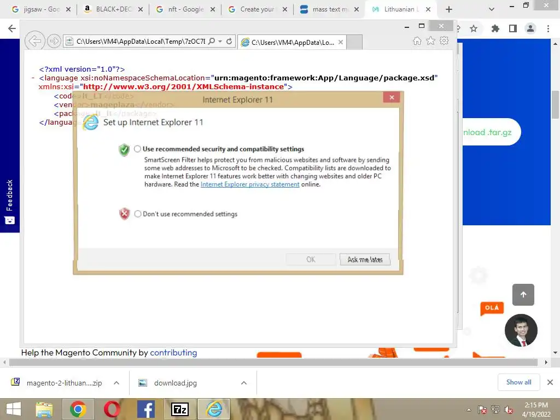Image resolution: width=560 pixels, height=420 pixels.
Task: Select 'Don't use recommended settings' option
Action: [x=137, y=214]
